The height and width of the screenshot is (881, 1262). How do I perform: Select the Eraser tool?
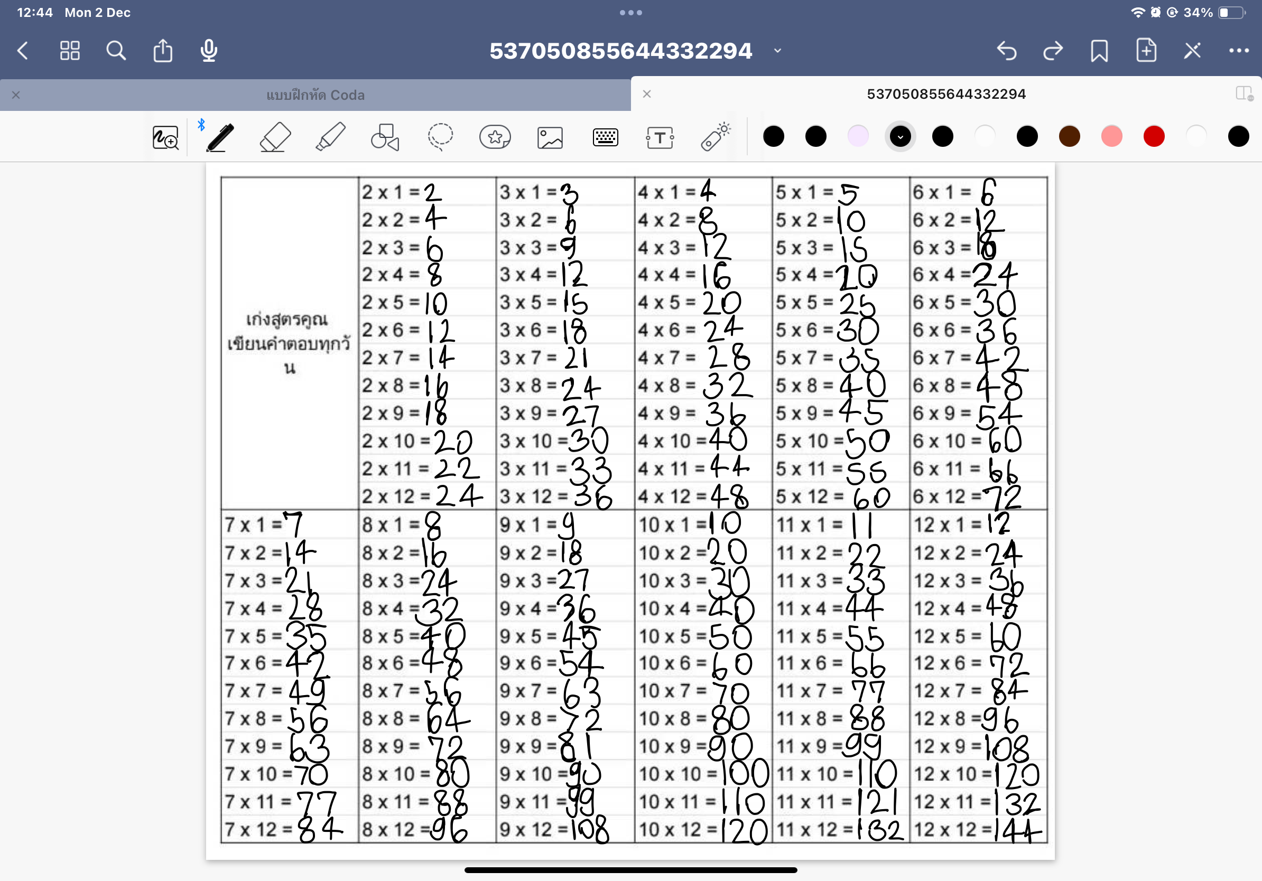275,137
